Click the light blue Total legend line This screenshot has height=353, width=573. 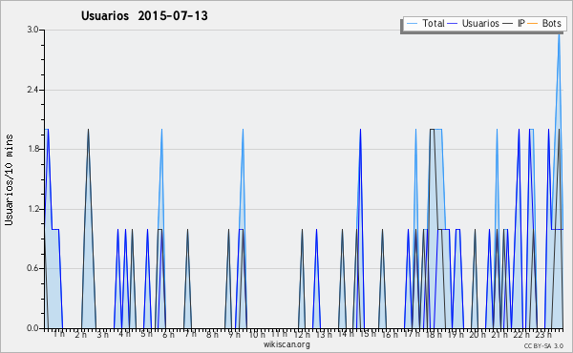(412, 23)
